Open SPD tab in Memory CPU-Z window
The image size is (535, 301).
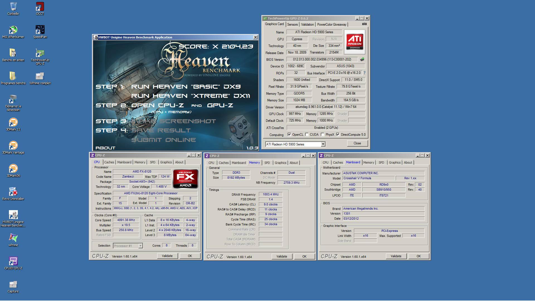click(x=267, y=163)
